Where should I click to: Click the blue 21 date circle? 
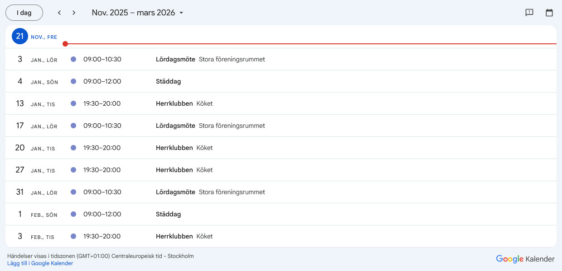point(19,36)
